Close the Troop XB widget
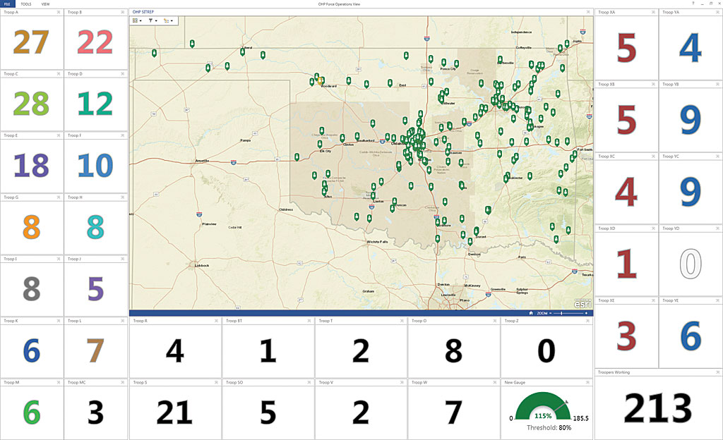The width and height of the screenshot is (723, 440). pyautogui.click(x=653, y=84)
